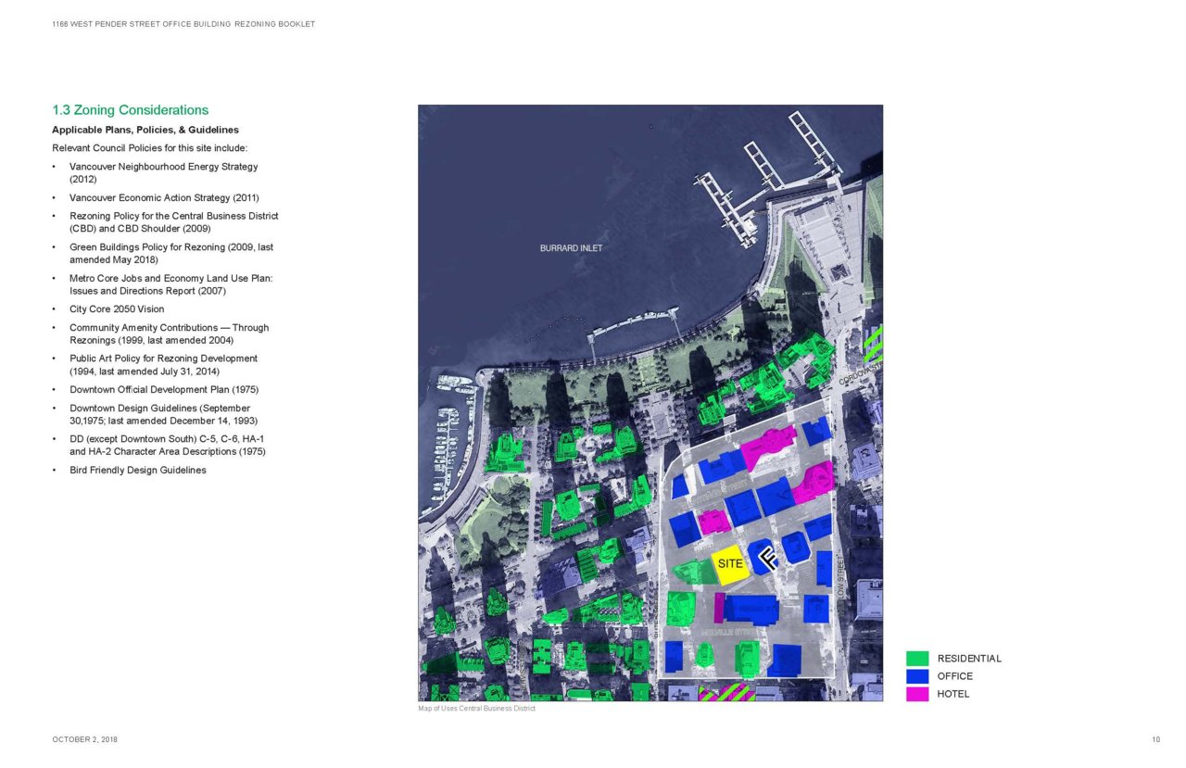Screen dimensions: 1186x768
Task: Click 'Green Buildings Policy for Rezoning' bullet
Action: coord(171,254)
